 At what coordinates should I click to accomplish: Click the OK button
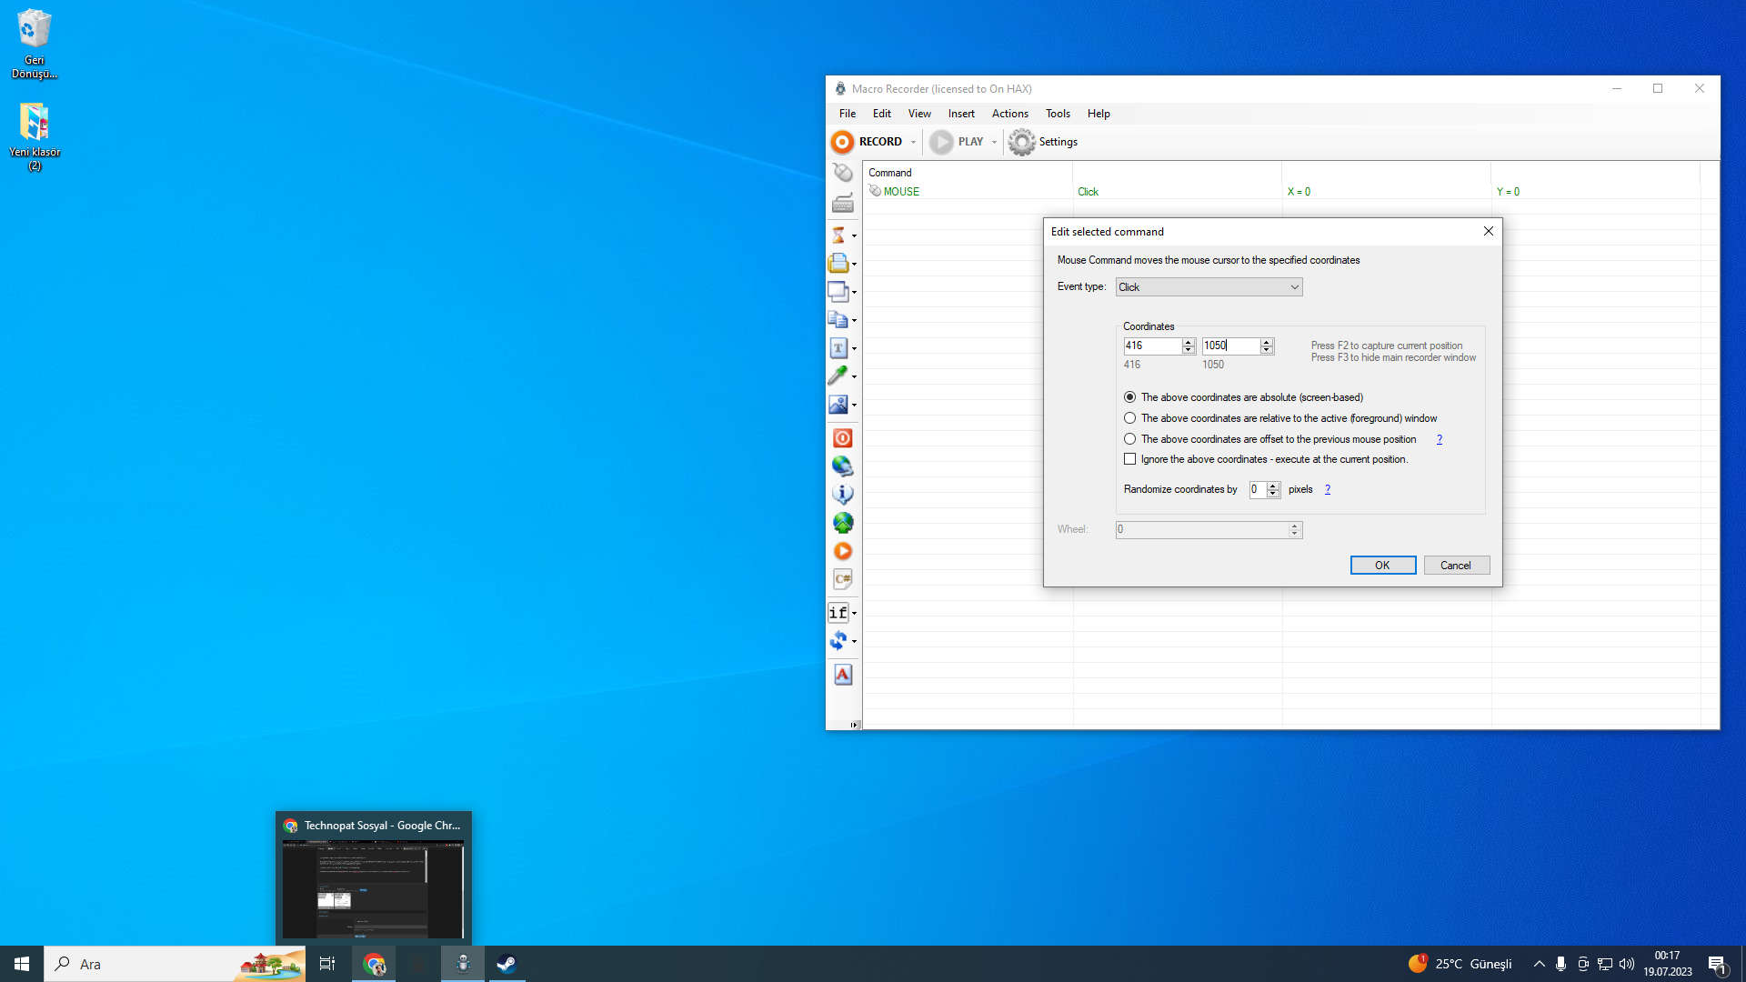click(x=1381, y=566)
